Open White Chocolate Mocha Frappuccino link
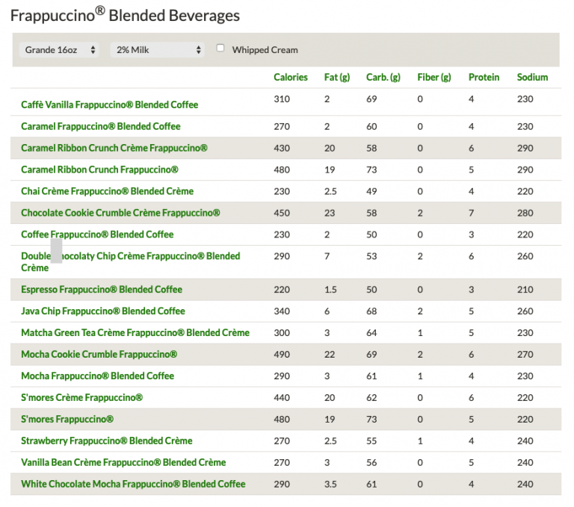Image resolution: width=574 pixels, height=507 pixels. (x=133, y=484)
